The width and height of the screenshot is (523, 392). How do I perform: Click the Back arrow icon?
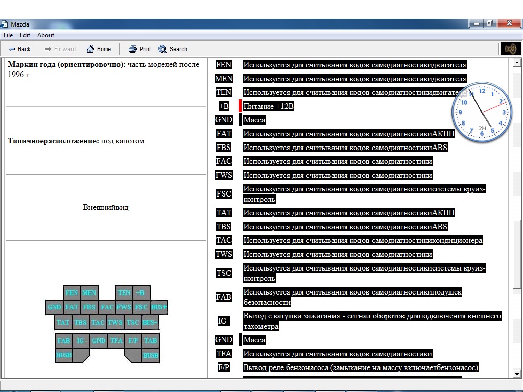pos(12,49)
